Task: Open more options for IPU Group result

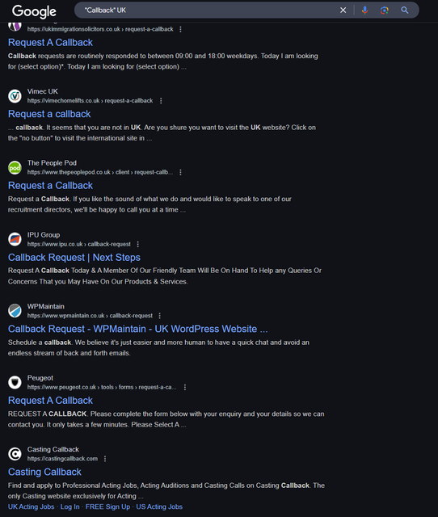Action: pos(138,244)
